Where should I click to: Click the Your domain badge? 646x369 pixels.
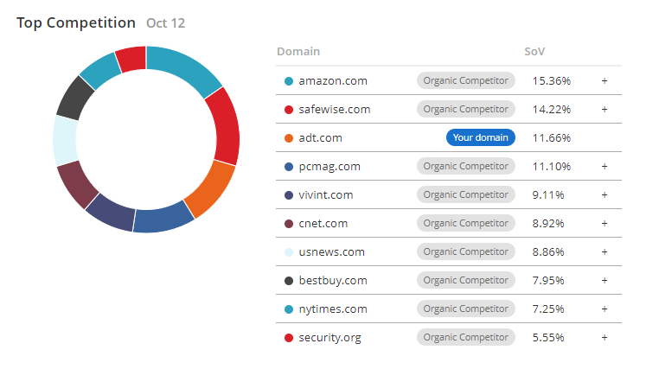481,138
